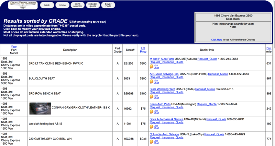Image resolution: width=275 pixels, height=146 pixels.
Task: Select description '220.GM8T98,GRY CLO BEN, WHI'
Action: pyautogui.click(x=50, y=139)
